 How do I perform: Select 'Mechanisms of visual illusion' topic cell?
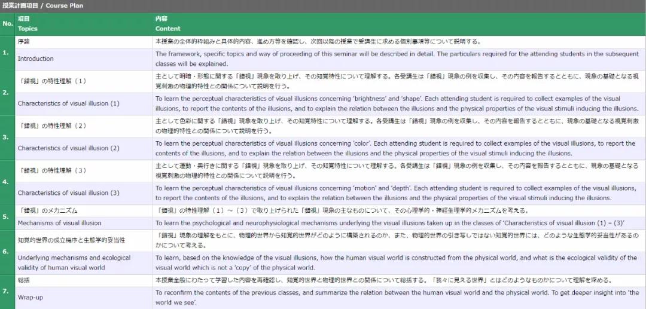pyautogui.click(x=84, y=223)
